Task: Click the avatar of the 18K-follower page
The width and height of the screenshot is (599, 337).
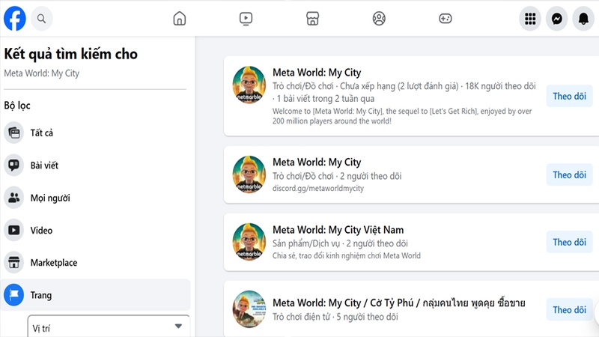Action: point(249,85)
